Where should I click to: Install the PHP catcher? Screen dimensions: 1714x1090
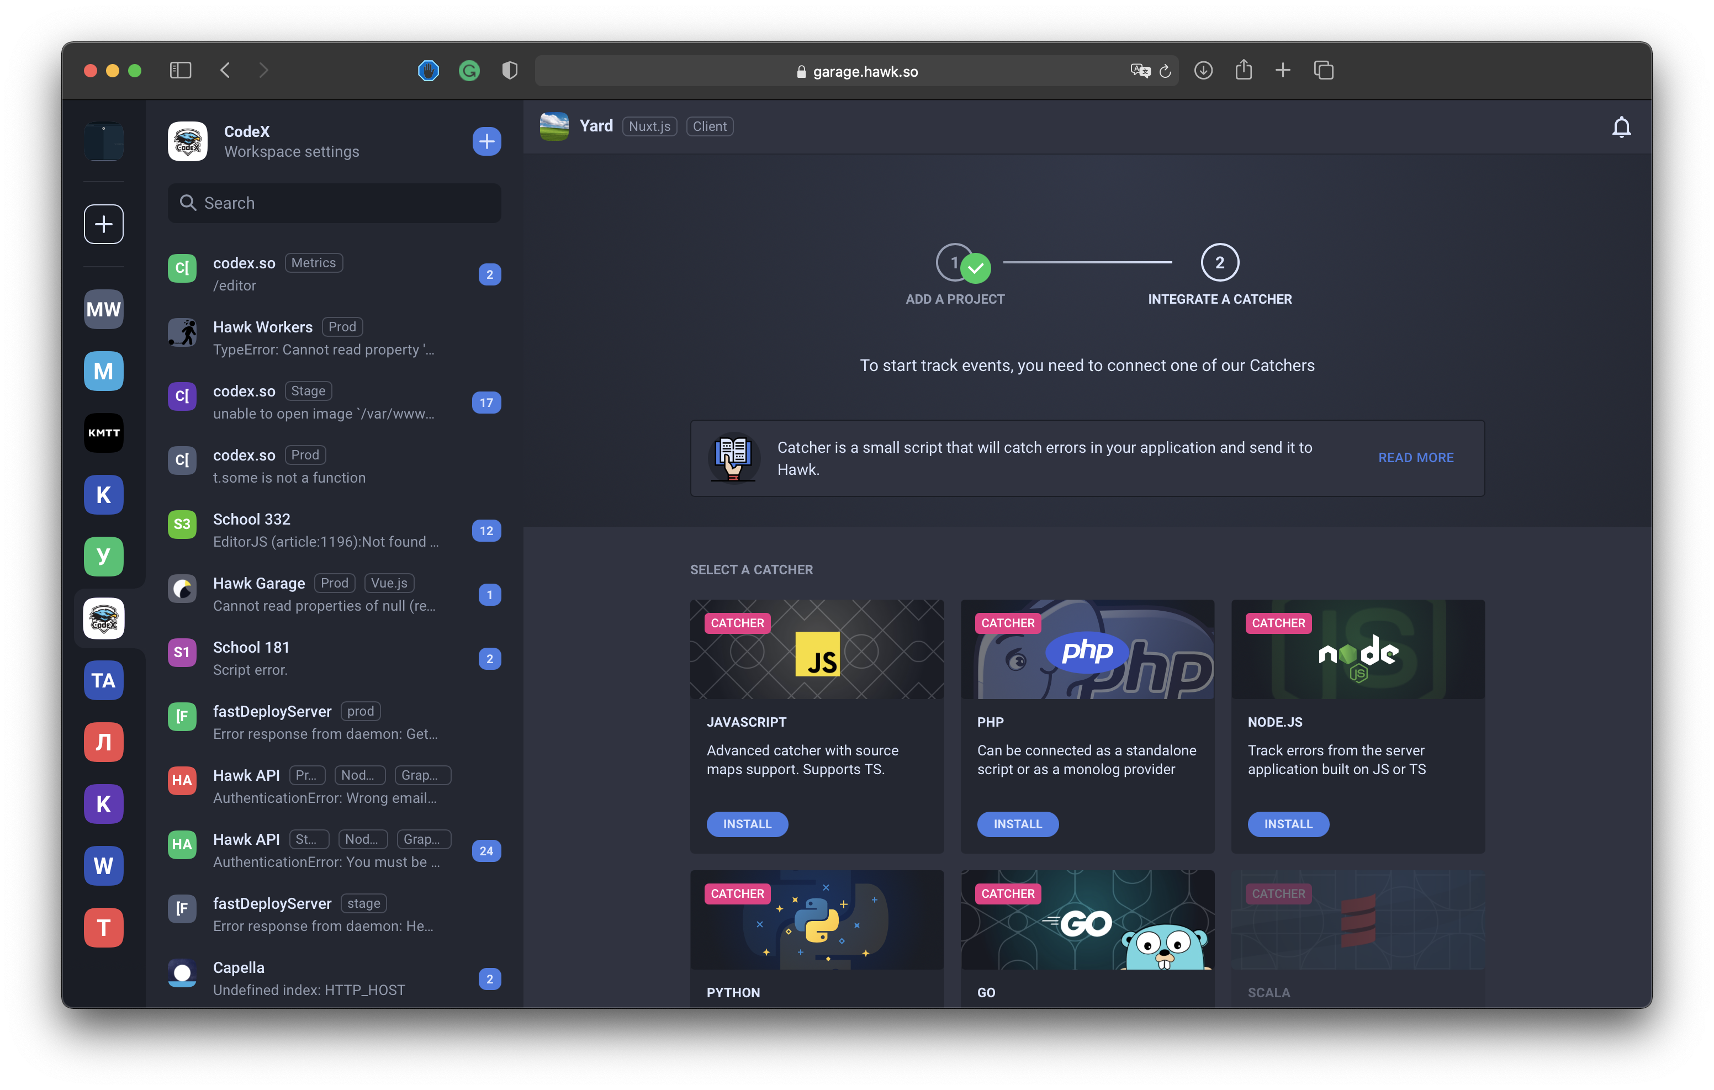click(x=1017, y=824)
